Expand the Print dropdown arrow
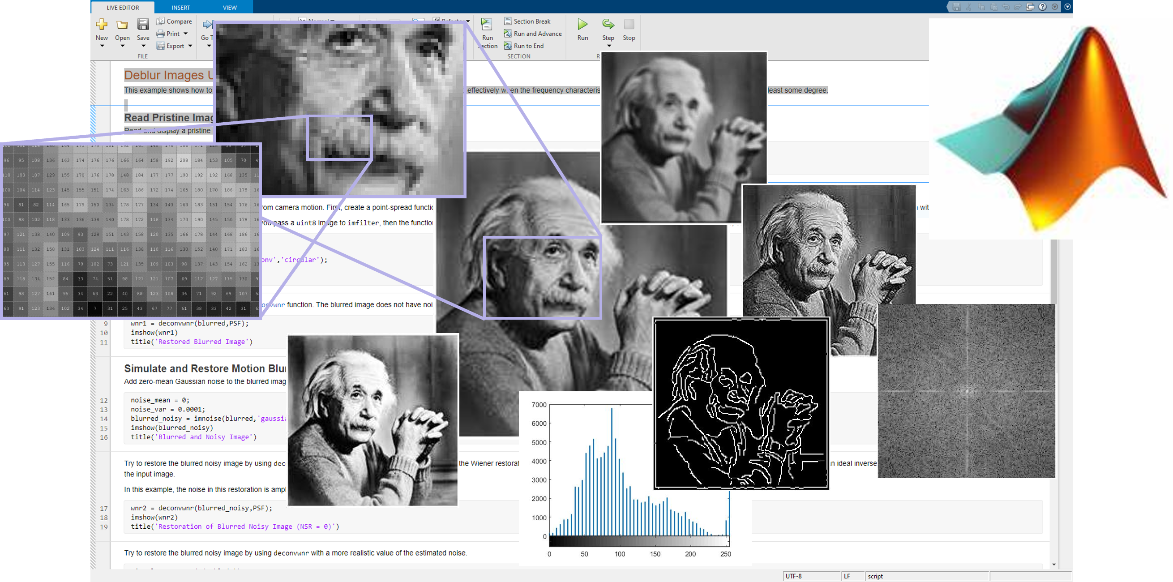The width and height of the screenshot is (1173, 582). pos(186,34)
